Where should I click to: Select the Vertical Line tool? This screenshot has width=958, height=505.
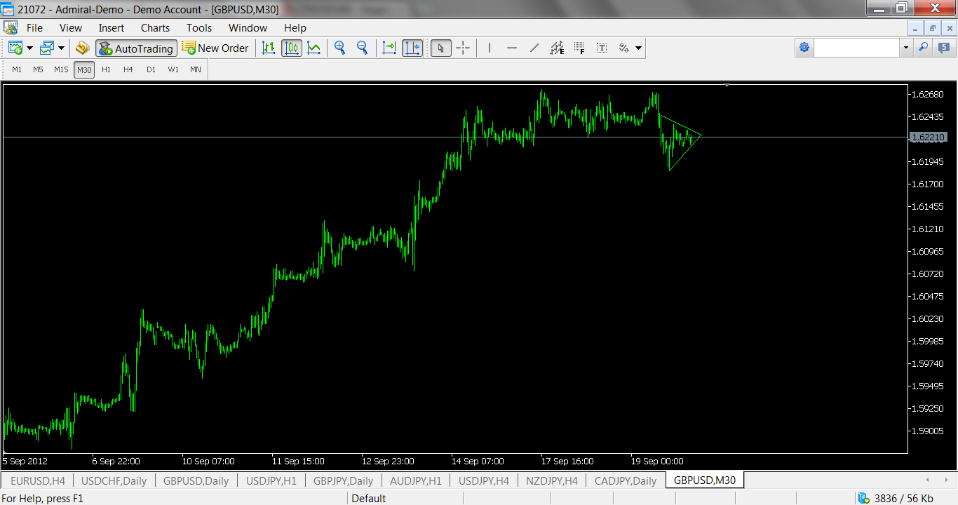pos(490,48)
